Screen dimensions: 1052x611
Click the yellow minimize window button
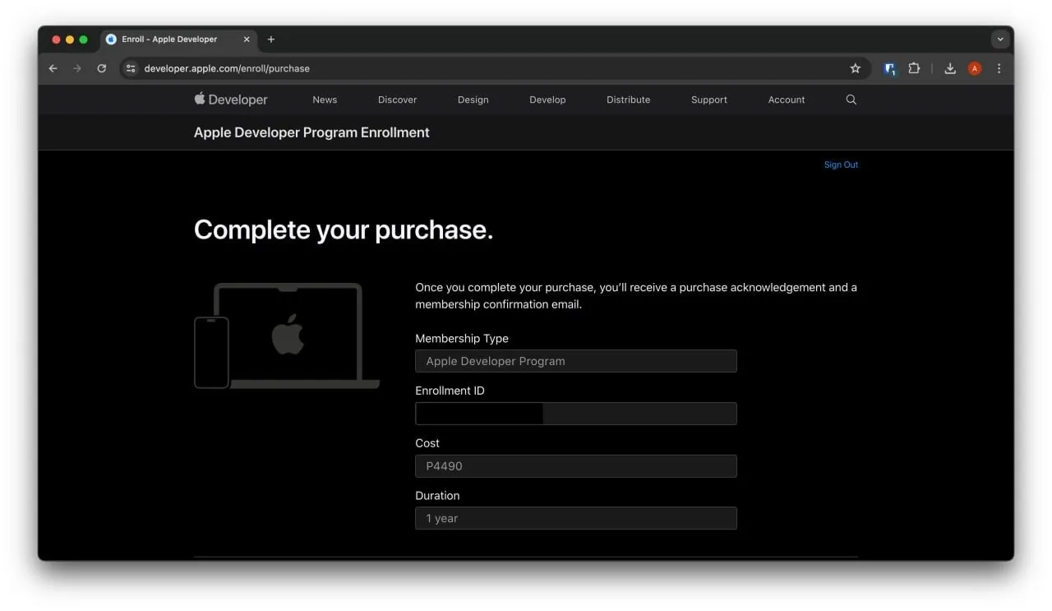70,39
